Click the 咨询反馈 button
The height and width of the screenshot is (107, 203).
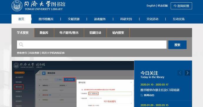181,6
